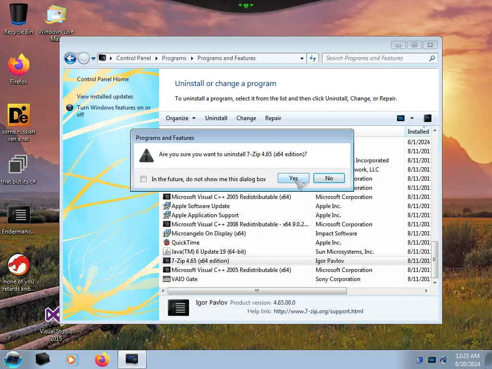This screenshot has width=492, height=369.
Task: Launch Firefox from the taskbar
Action: point(102,359)
